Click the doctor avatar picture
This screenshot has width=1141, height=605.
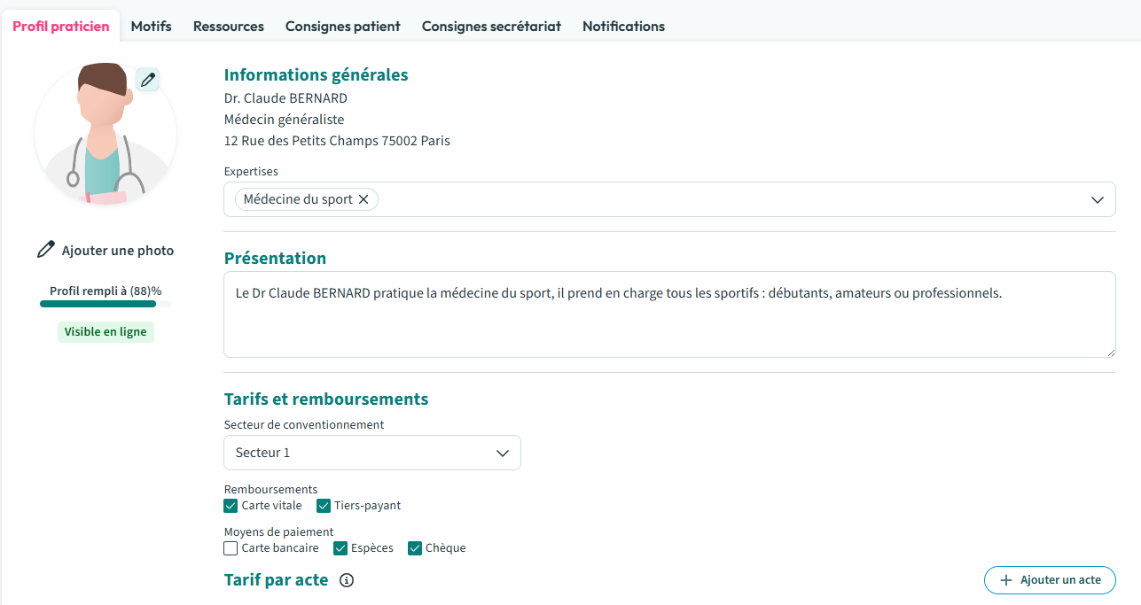tap(105, 135)
